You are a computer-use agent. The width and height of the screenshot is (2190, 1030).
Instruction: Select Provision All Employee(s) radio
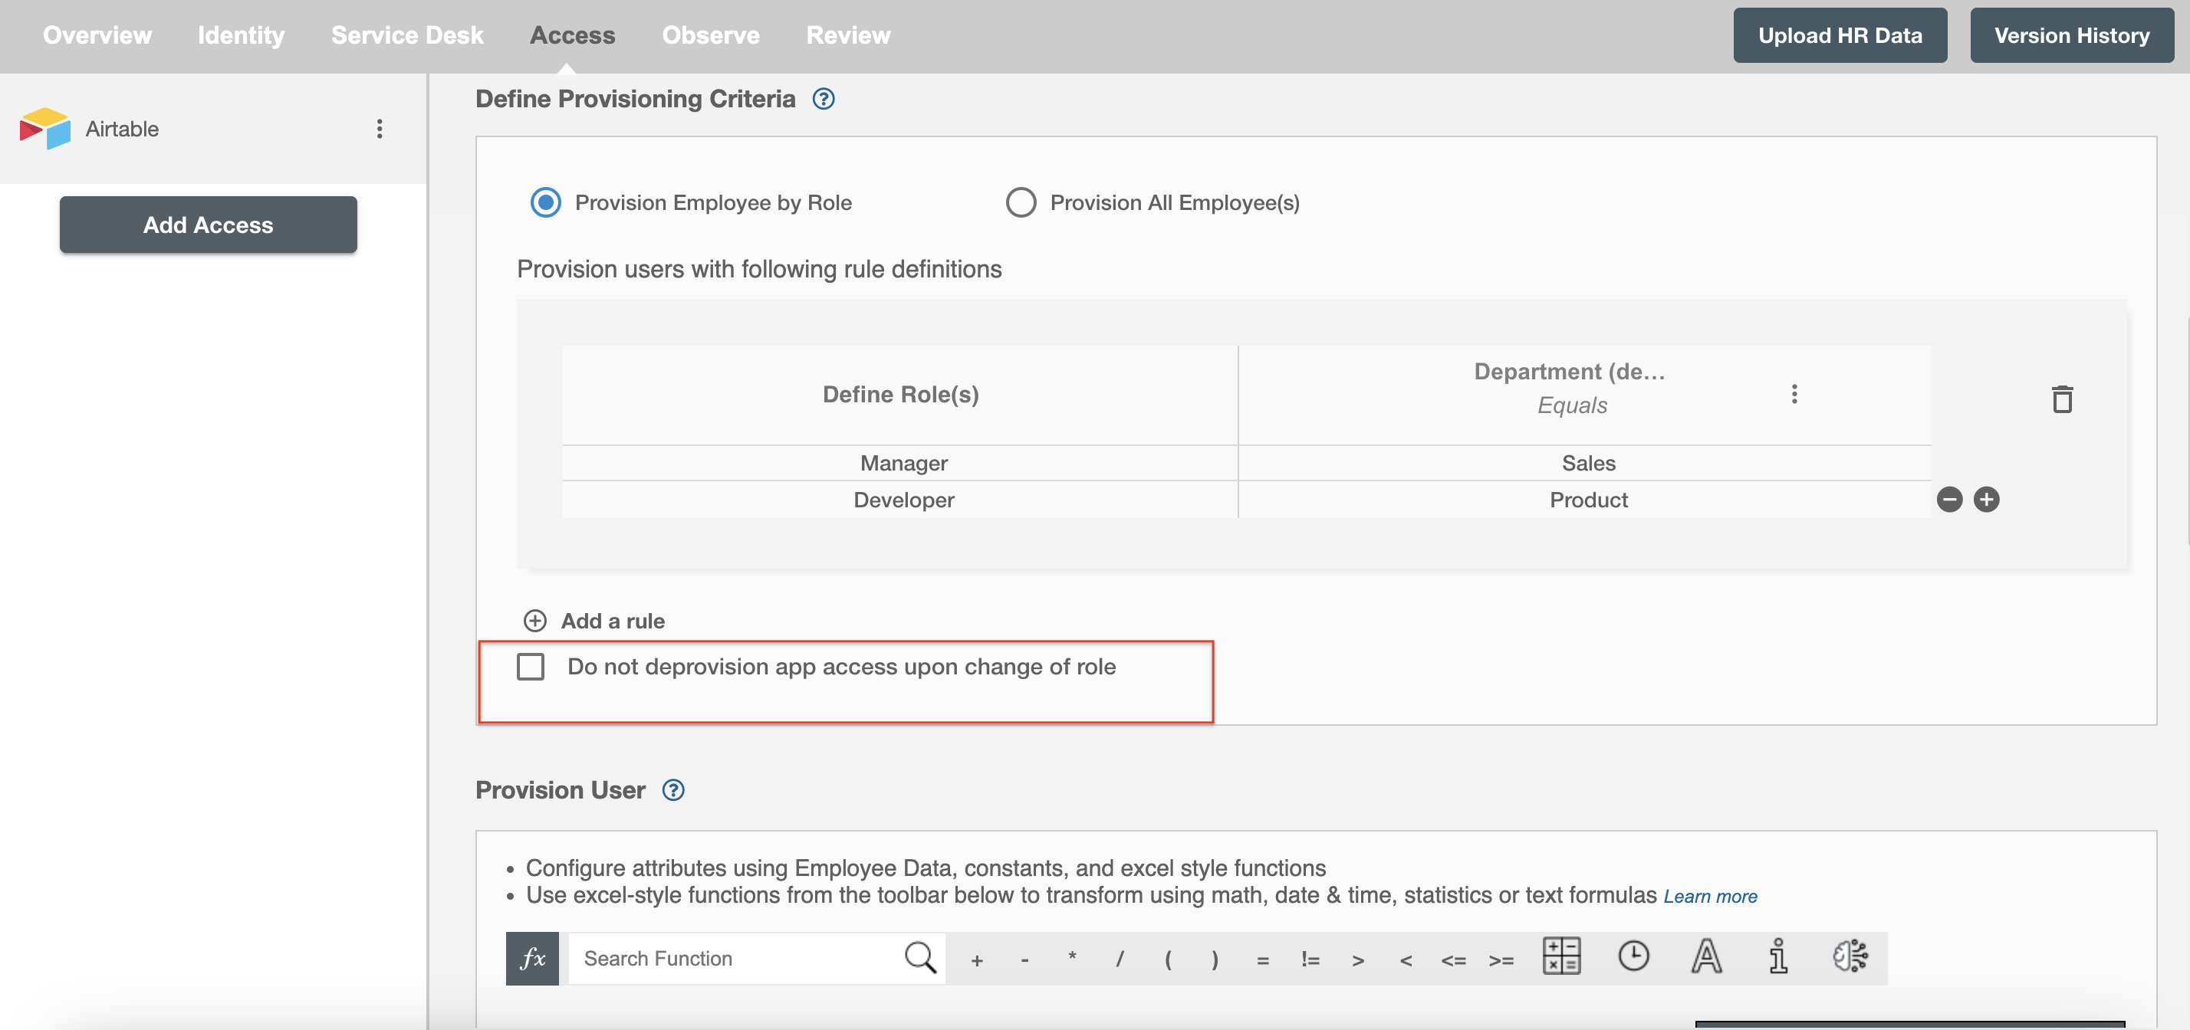click(1020, 202)
